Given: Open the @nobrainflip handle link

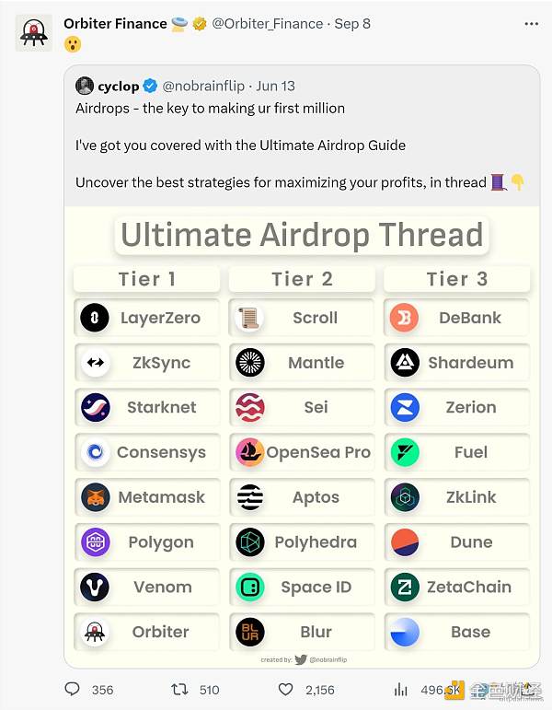Looking at the screenshot, I should tap(204, 86).
